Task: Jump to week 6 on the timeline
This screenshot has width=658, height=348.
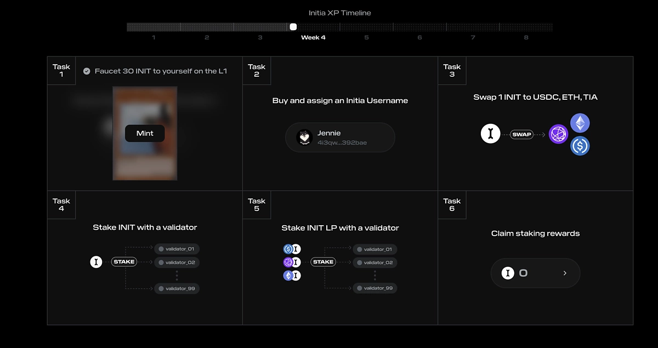Action: 419,37
